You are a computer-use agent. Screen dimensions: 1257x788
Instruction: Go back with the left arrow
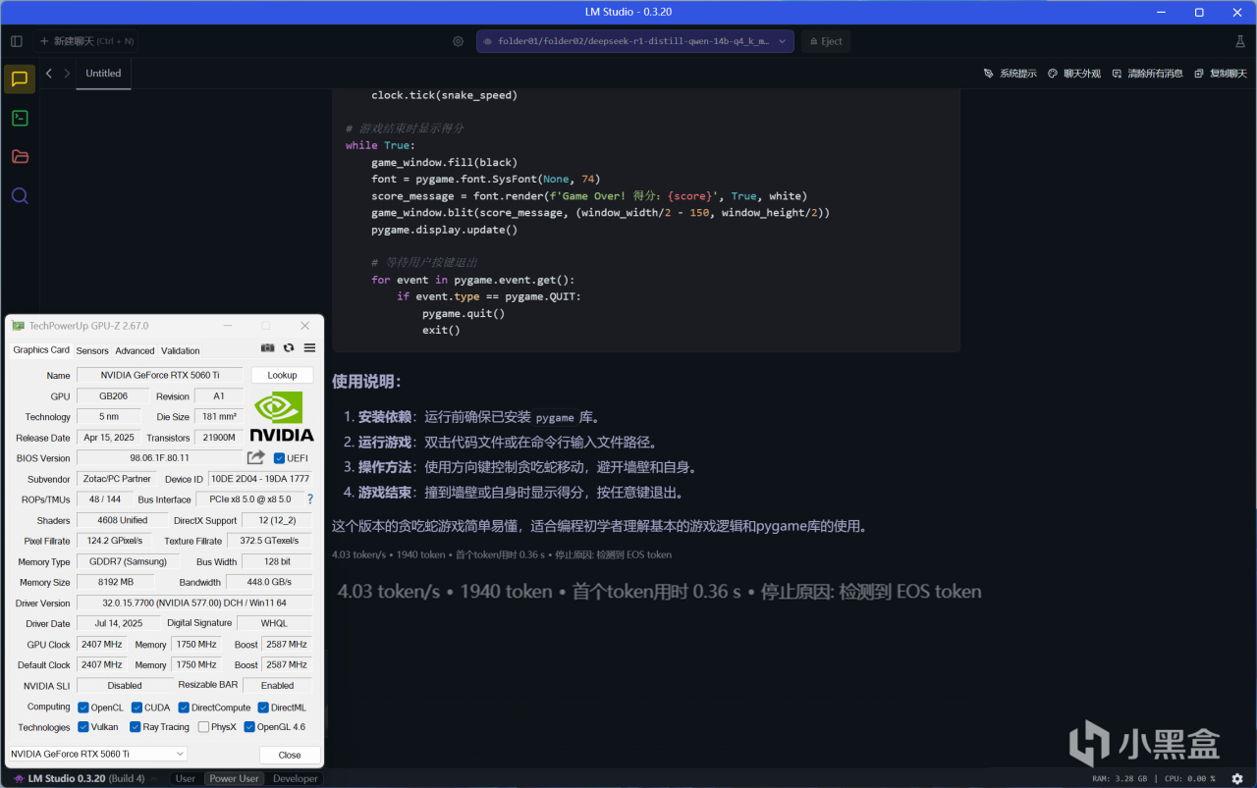(x=49, y=73)
